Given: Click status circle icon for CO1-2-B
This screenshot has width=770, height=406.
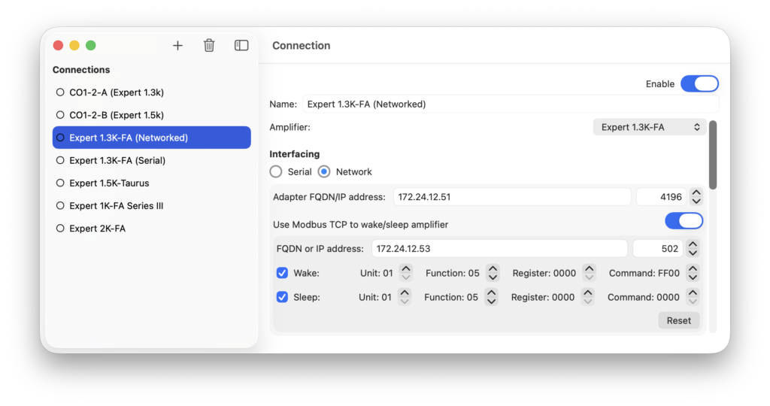Looking at the screenshot, I should tap(60, 115).
